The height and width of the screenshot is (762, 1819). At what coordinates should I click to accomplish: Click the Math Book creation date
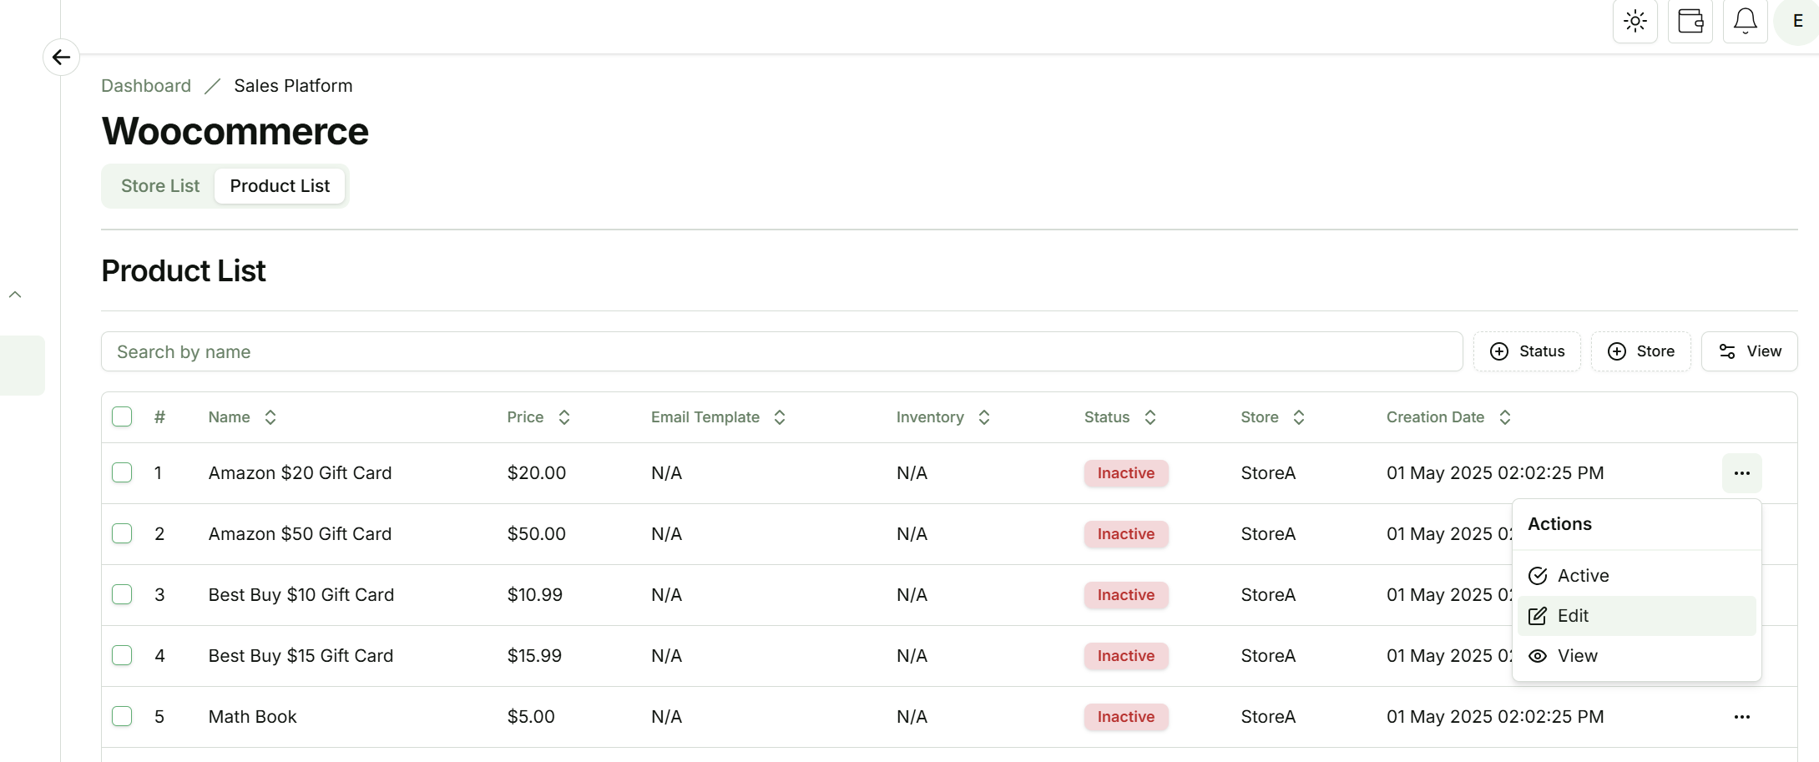point(1495,717)
